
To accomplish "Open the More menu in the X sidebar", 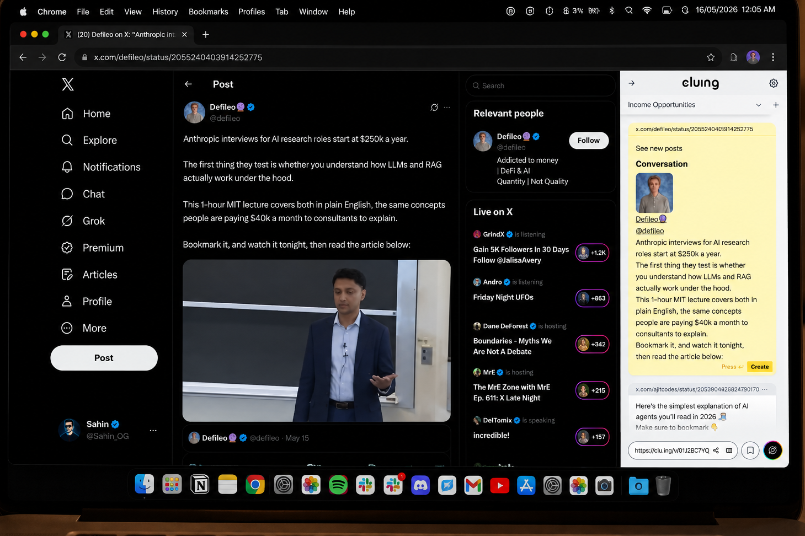I will tap(84, 328).
